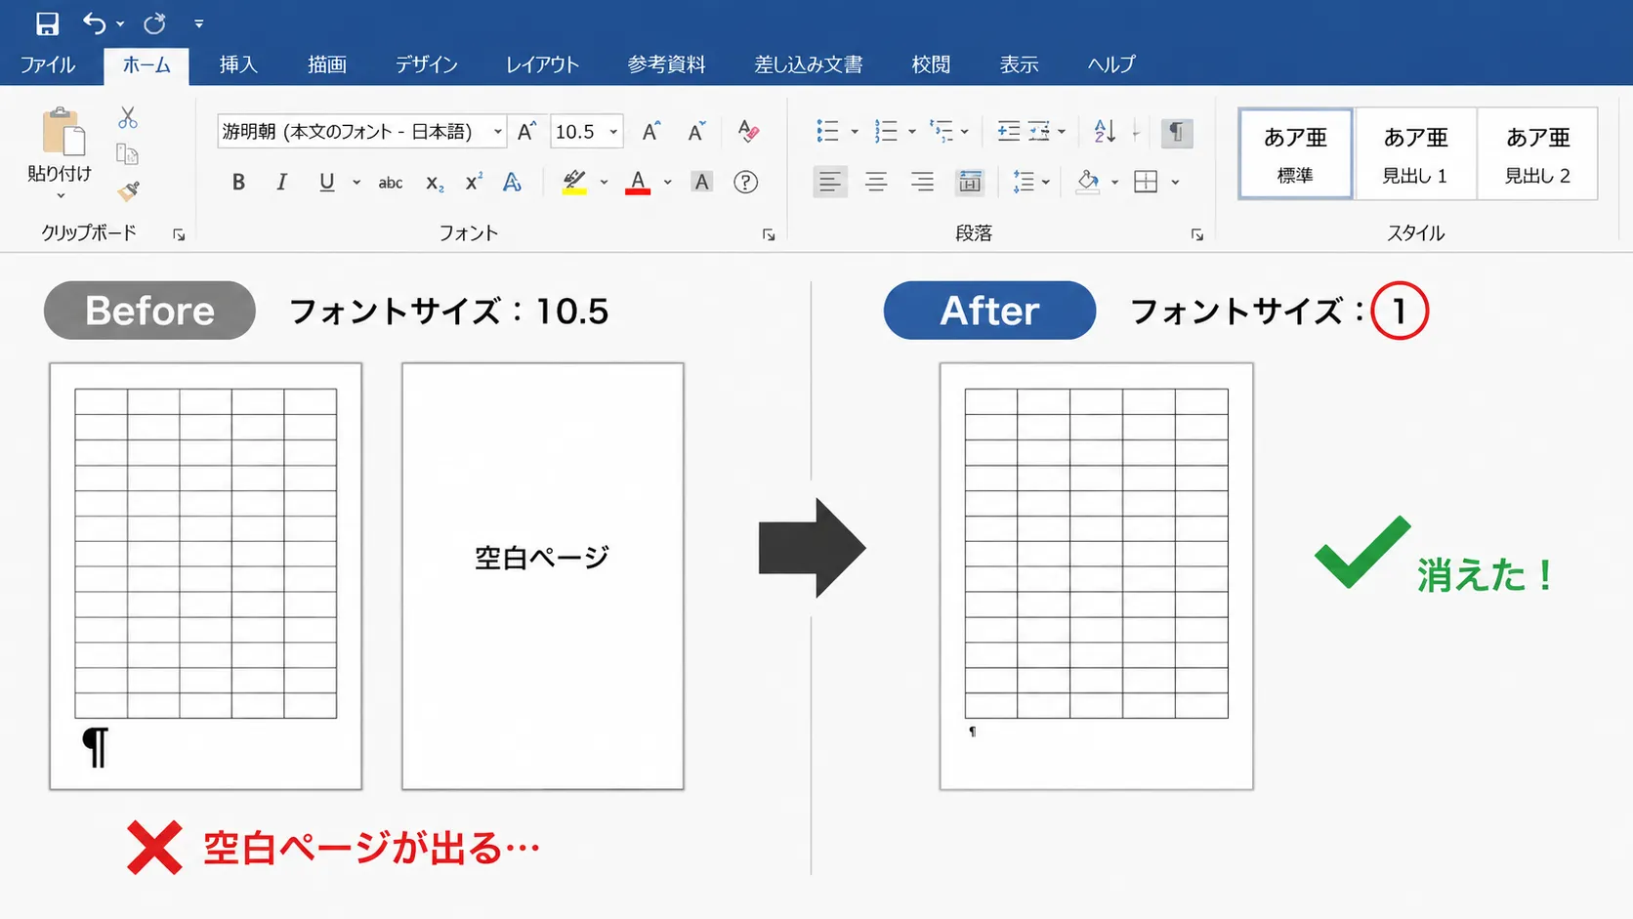Click the borders icon
The width and height of the screenshot is (1633, 919).
1146,182
